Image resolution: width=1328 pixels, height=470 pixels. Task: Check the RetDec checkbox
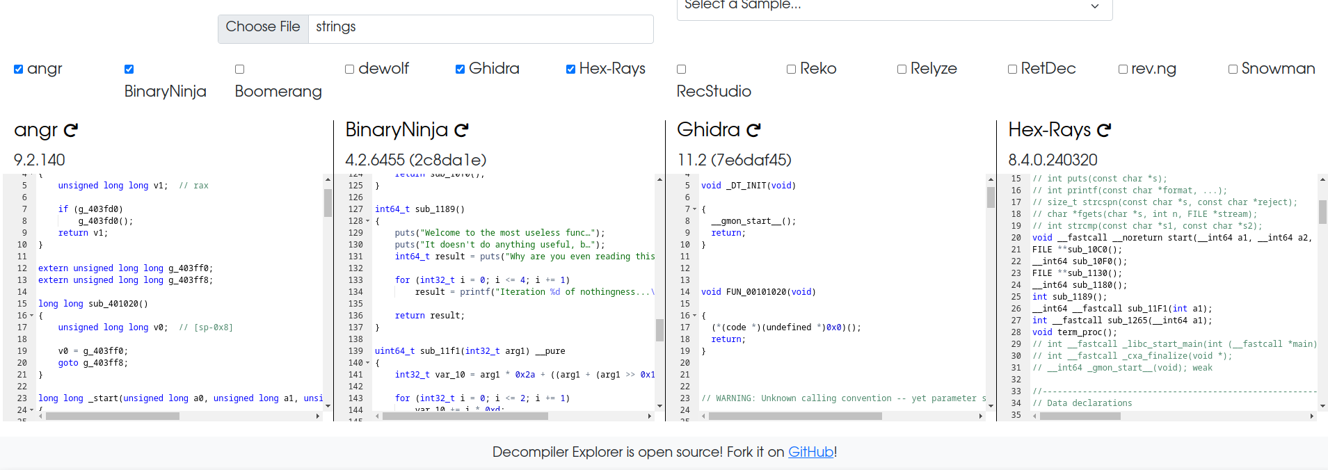(1013, 69)
